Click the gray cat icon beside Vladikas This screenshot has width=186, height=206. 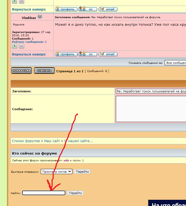(40, 17)
